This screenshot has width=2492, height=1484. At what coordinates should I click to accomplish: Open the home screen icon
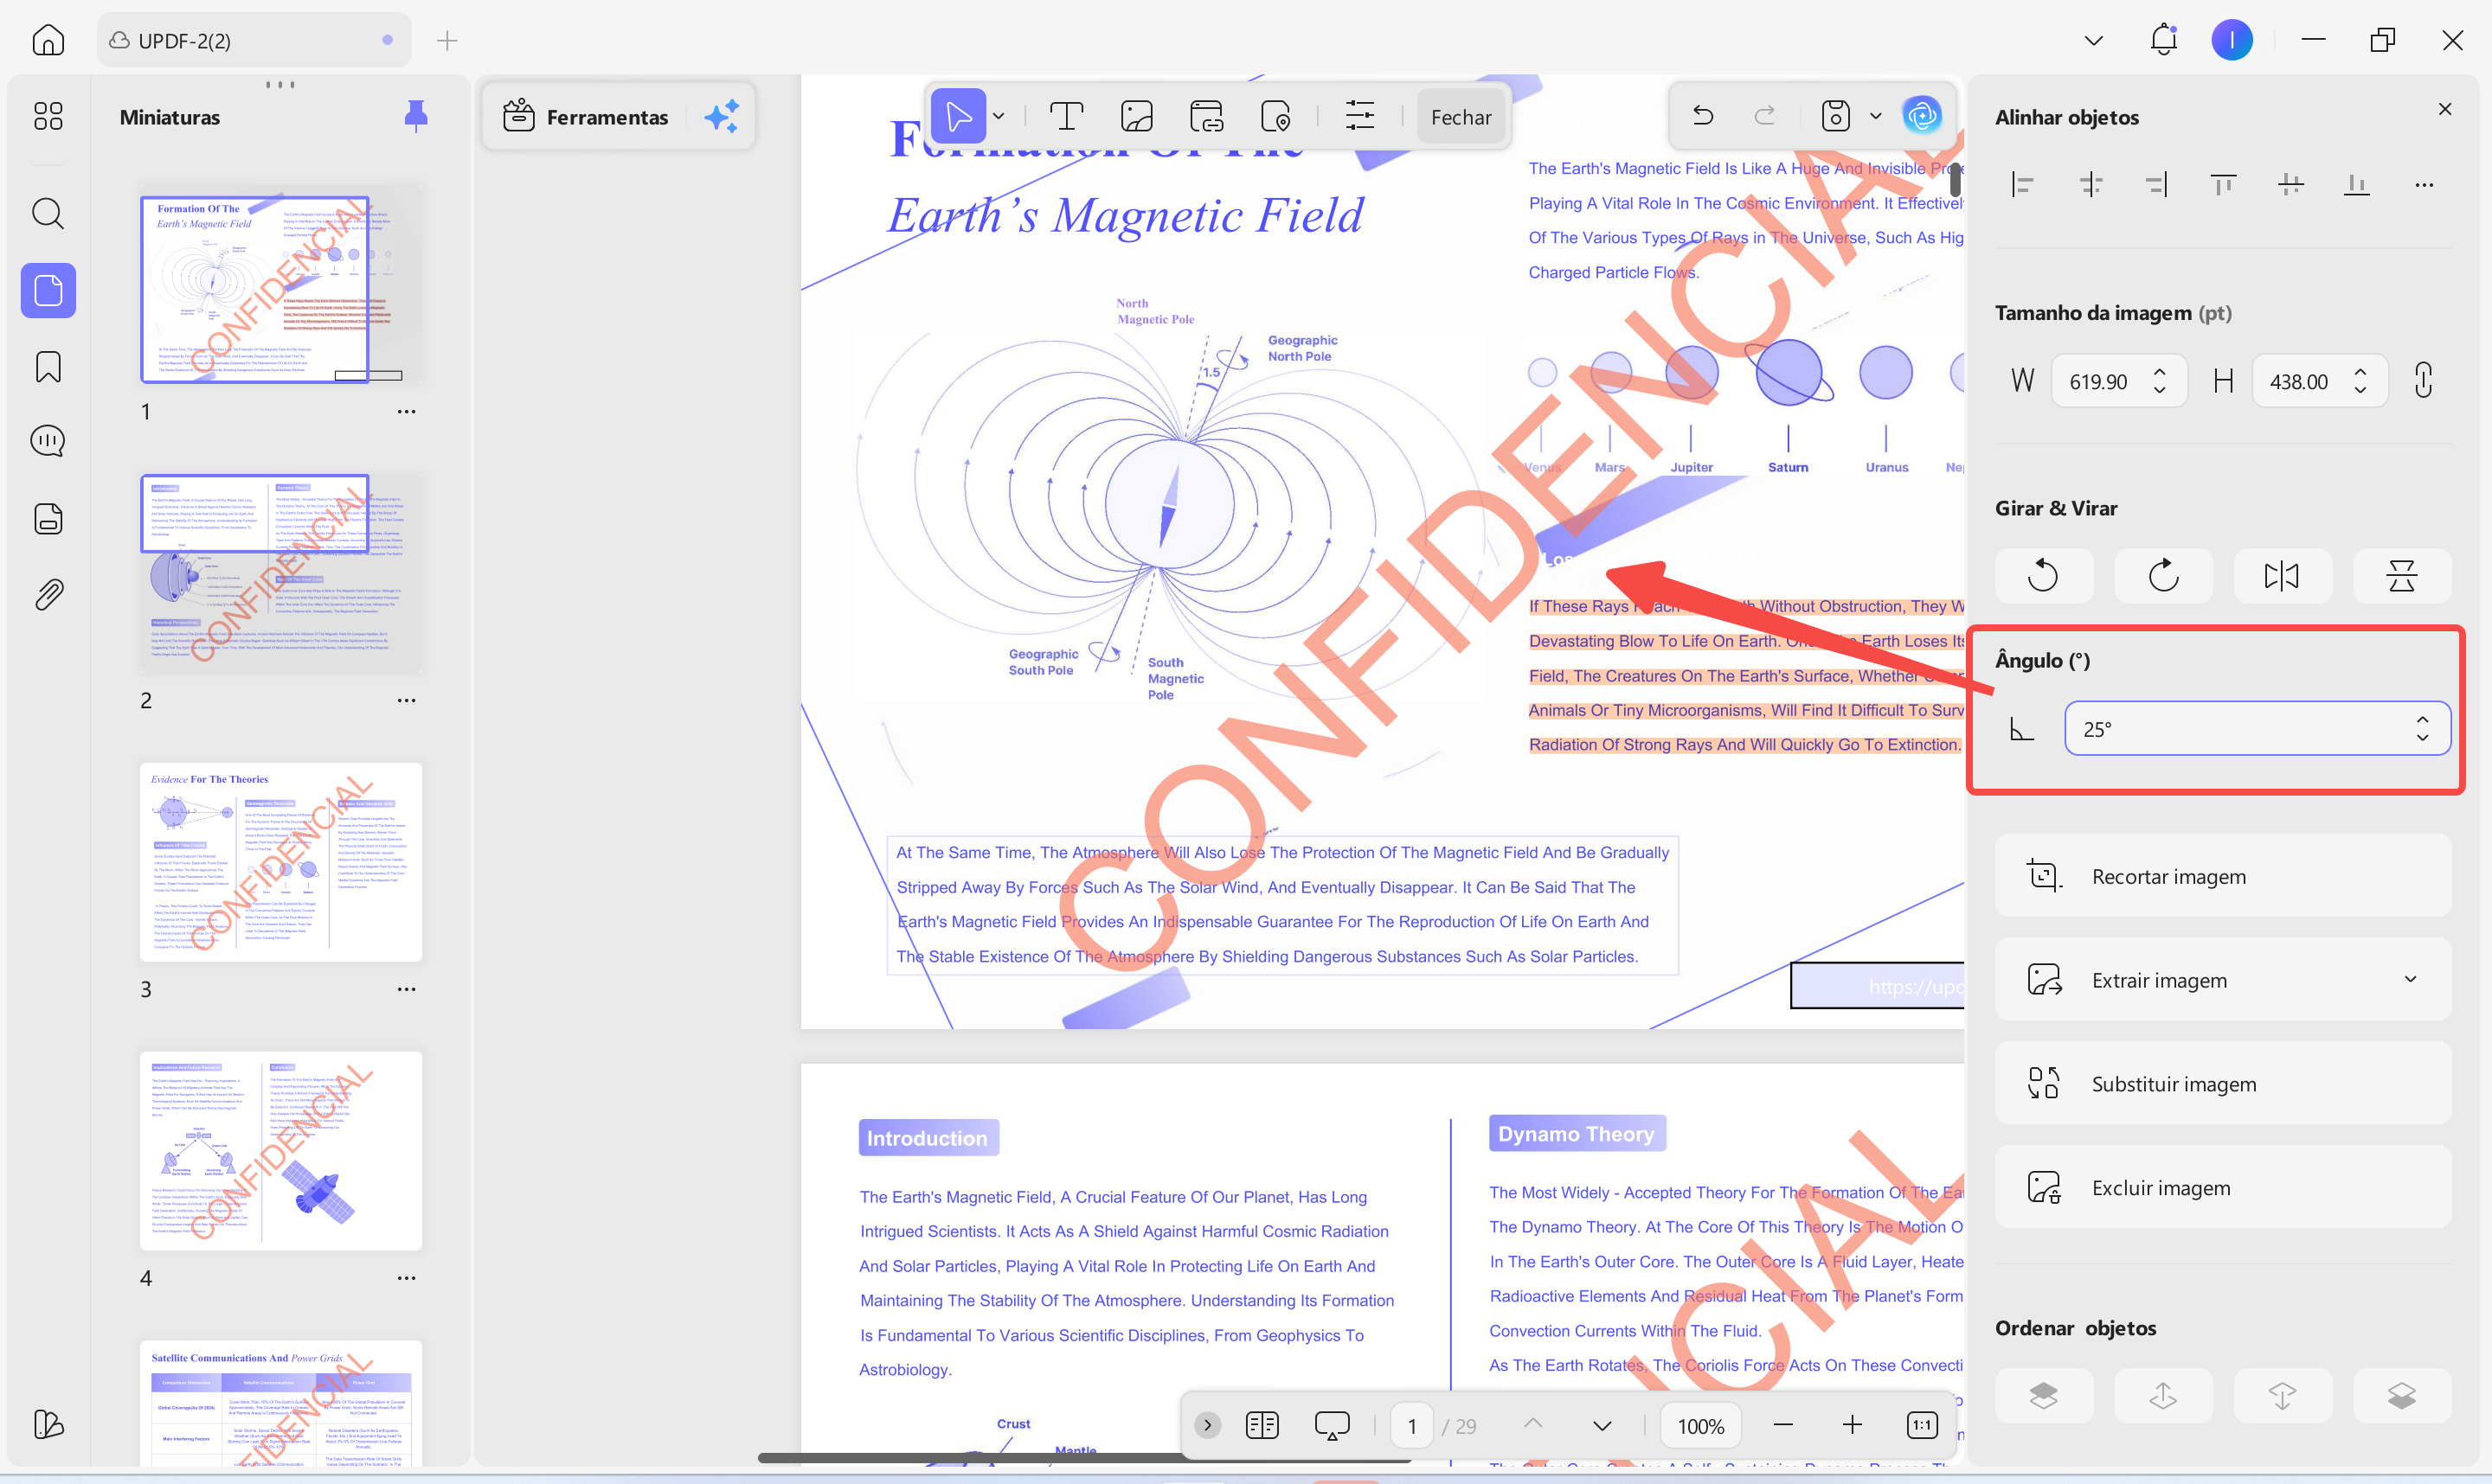(48, 40)
